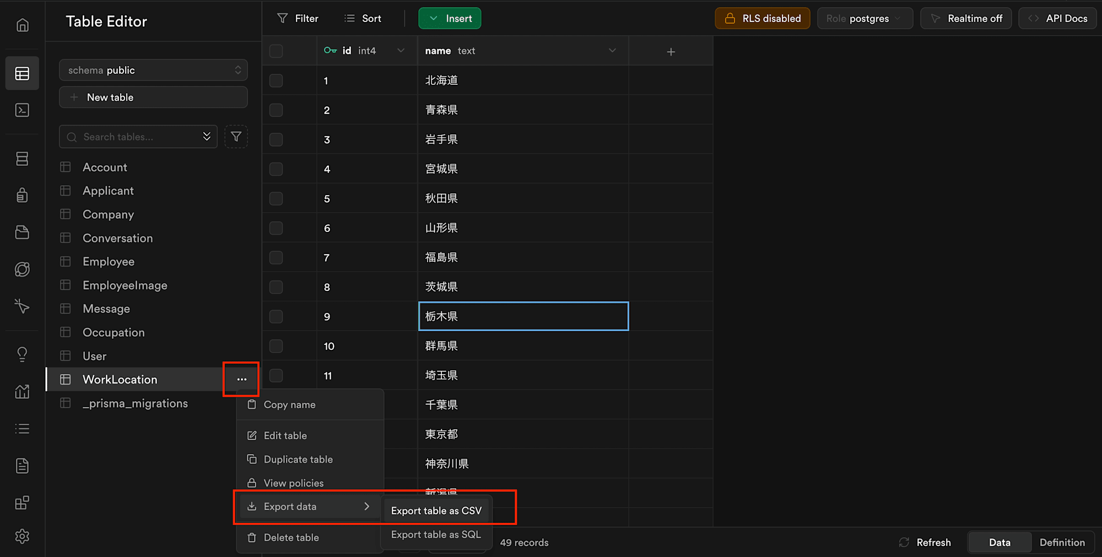Check the row checkbox for id 5
Screen dimensions: 1102x557
(x=276, y=198)
